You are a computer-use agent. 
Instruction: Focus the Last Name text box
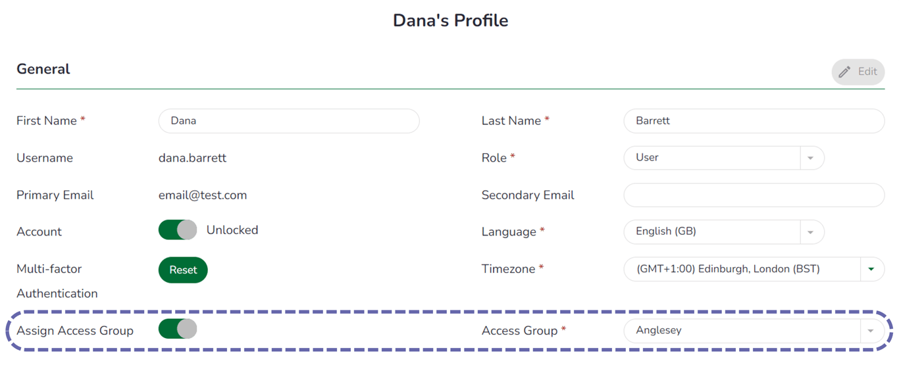click(x=753, y=121)
